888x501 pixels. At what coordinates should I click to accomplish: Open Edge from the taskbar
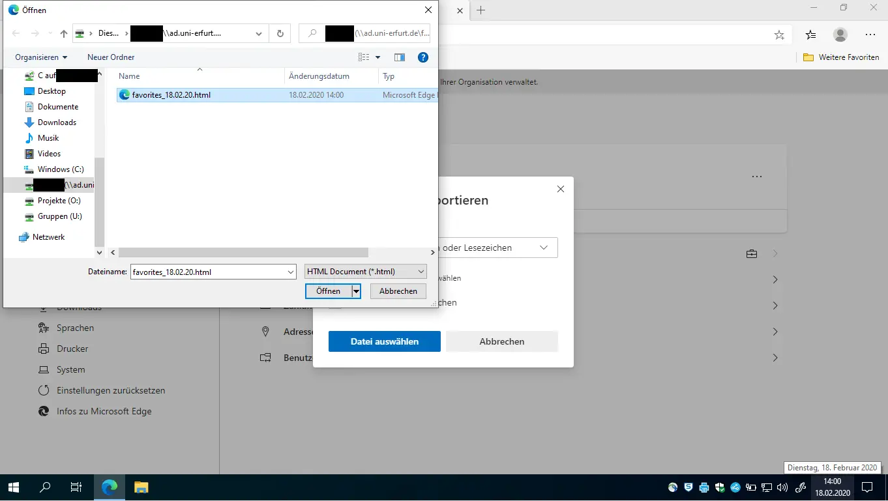coord(110,487)
